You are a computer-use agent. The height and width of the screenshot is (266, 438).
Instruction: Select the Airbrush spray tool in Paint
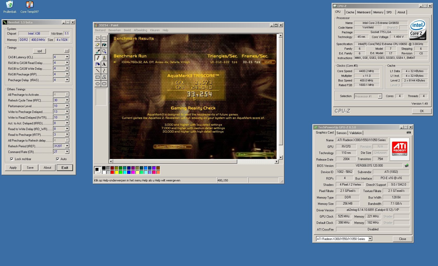98,64
